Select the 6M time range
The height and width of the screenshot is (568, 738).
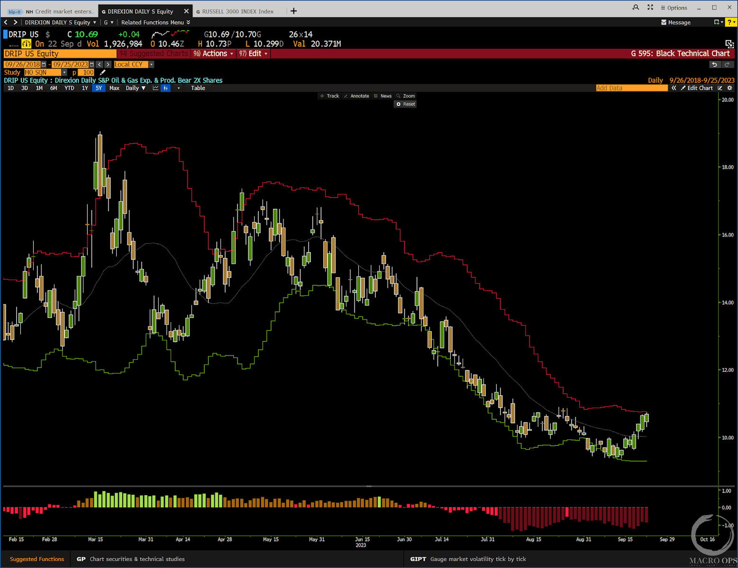click(x=54, y=88)
